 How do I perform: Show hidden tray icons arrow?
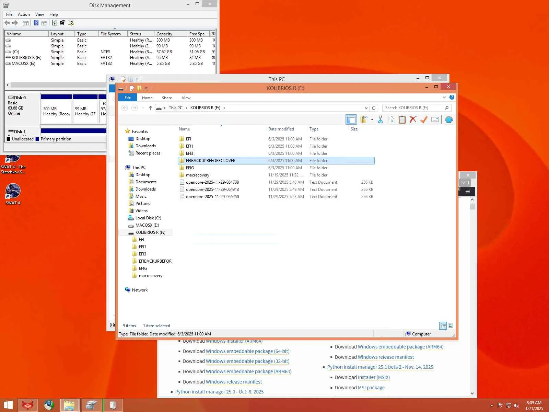pyautogui.click(x=492, y=405)
